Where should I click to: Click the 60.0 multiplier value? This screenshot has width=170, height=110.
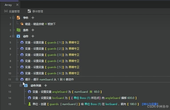click(x=97, y=92)
